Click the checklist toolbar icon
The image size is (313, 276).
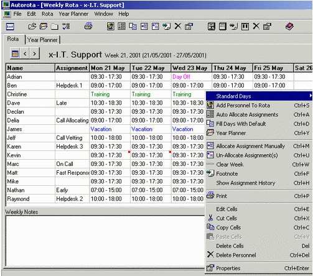click(x=66, y=26)
